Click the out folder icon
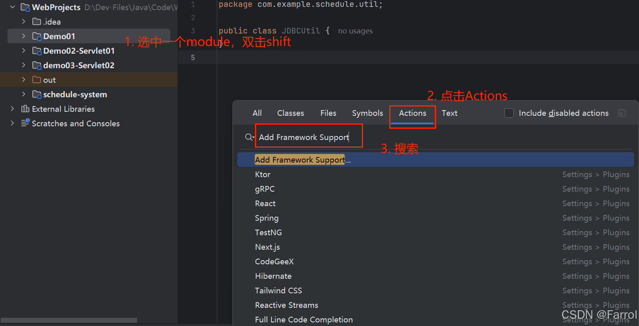This screenshot has width=639, height=326. coord(37,79)
